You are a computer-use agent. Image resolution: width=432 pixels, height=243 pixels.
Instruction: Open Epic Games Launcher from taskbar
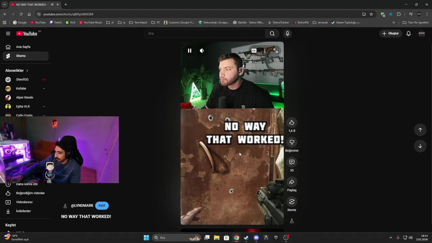[x=276, y=238]
